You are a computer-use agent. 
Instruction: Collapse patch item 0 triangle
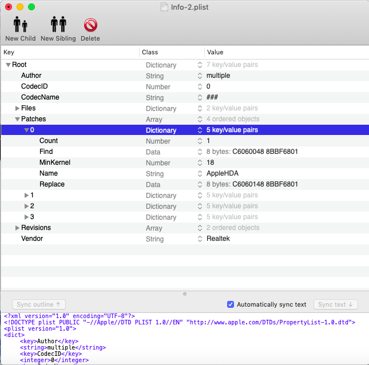(x=26, y=130)
